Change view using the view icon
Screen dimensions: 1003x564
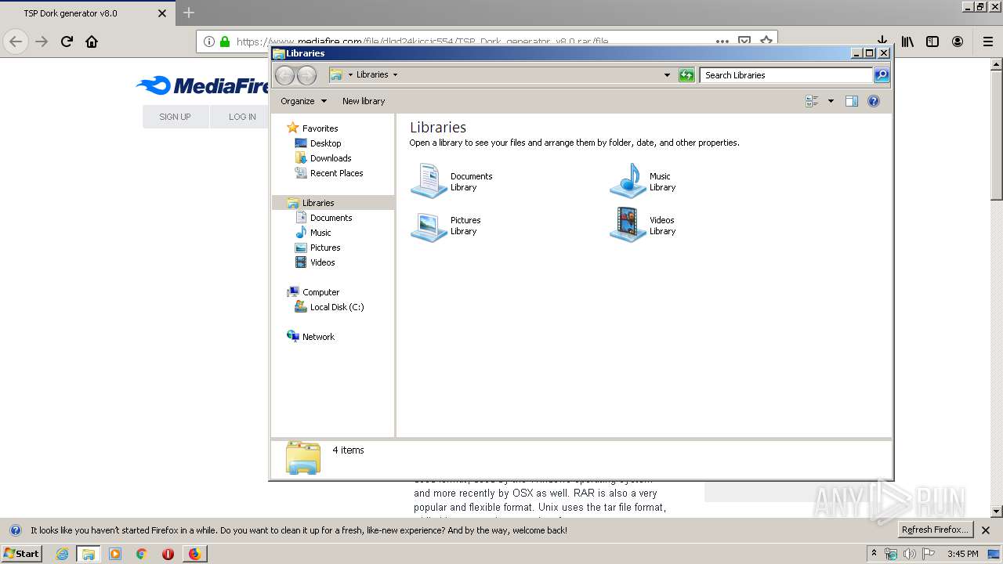(x=812, y=101)
